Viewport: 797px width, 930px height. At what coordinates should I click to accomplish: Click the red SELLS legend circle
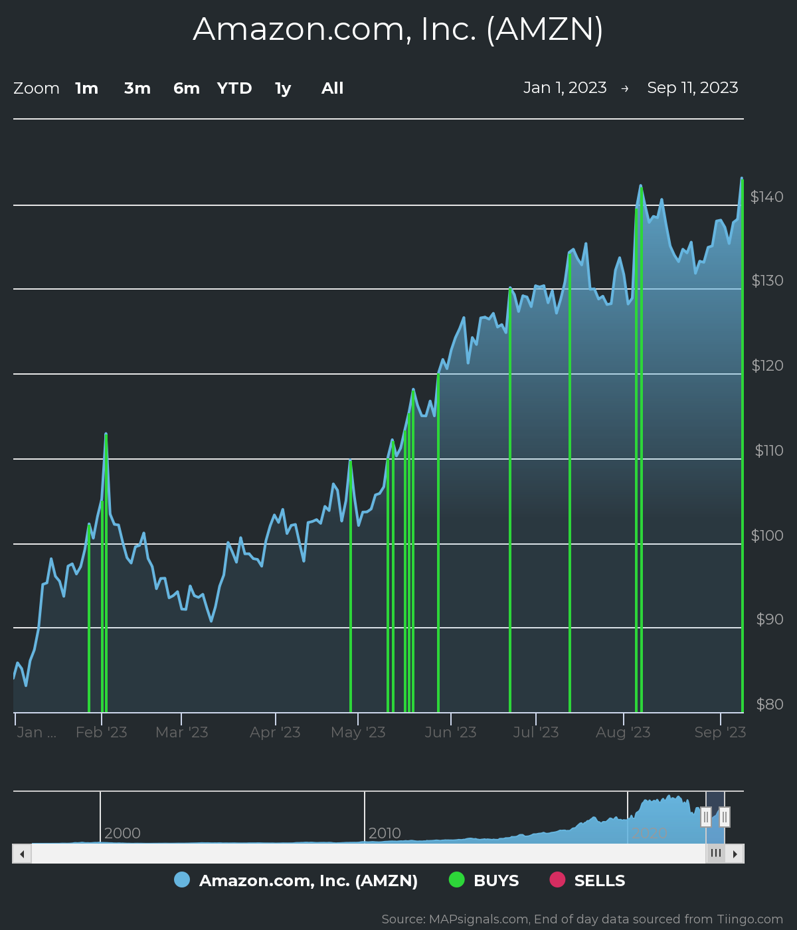click(557, 880)
